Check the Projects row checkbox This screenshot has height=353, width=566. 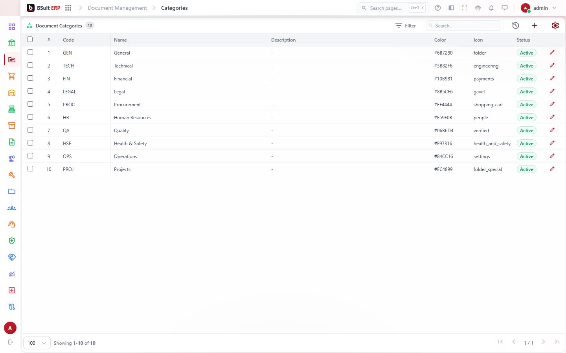(x=30, y=169)
